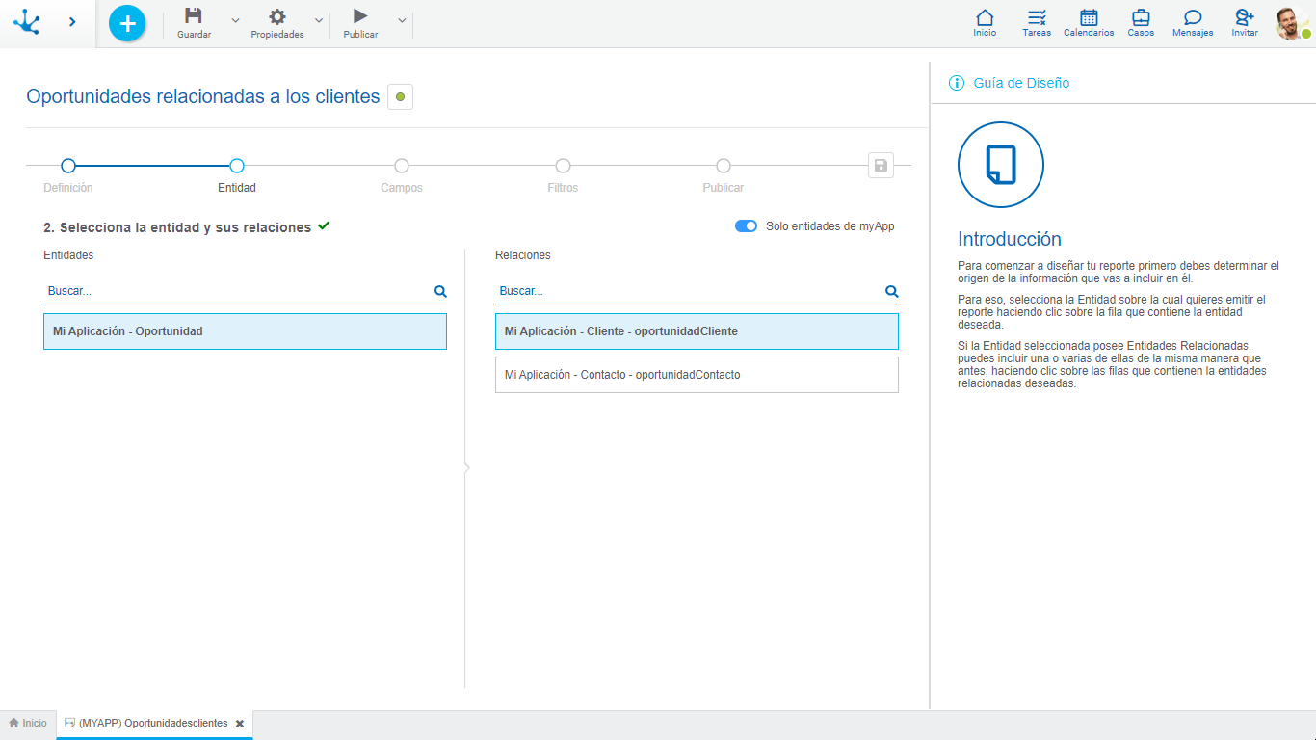
Task: Open Propiedades gear icon
Action: (x=276, y=16)
